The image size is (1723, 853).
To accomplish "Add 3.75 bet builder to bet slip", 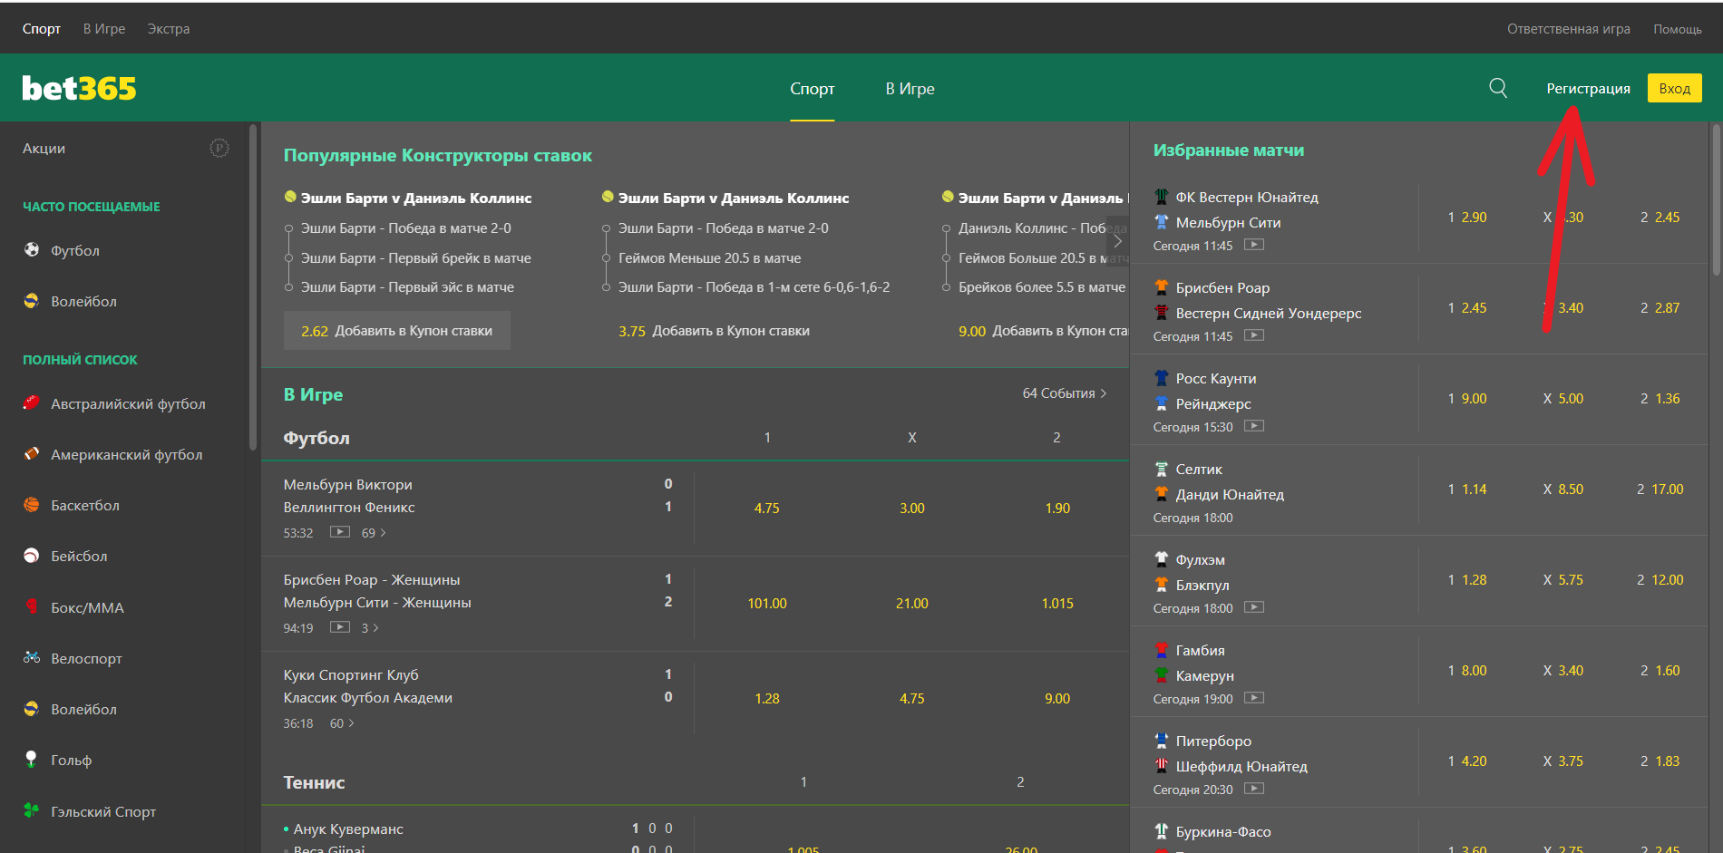I will coord(714,331).
